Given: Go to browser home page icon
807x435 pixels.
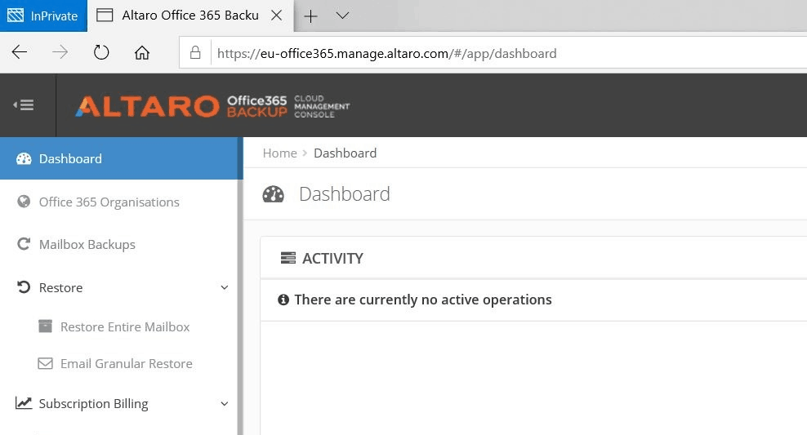Looking at the screenshot, I should (142, 52).
